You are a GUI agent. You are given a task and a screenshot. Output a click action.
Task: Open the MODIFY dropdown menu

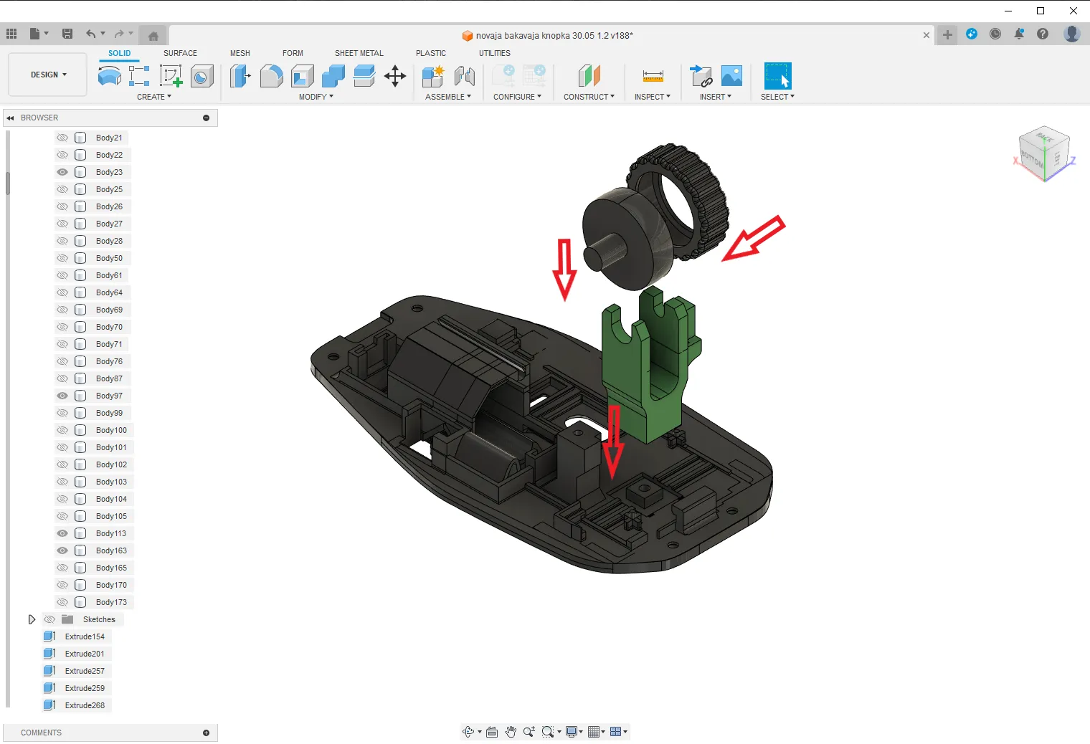click(x=316, y=97)
